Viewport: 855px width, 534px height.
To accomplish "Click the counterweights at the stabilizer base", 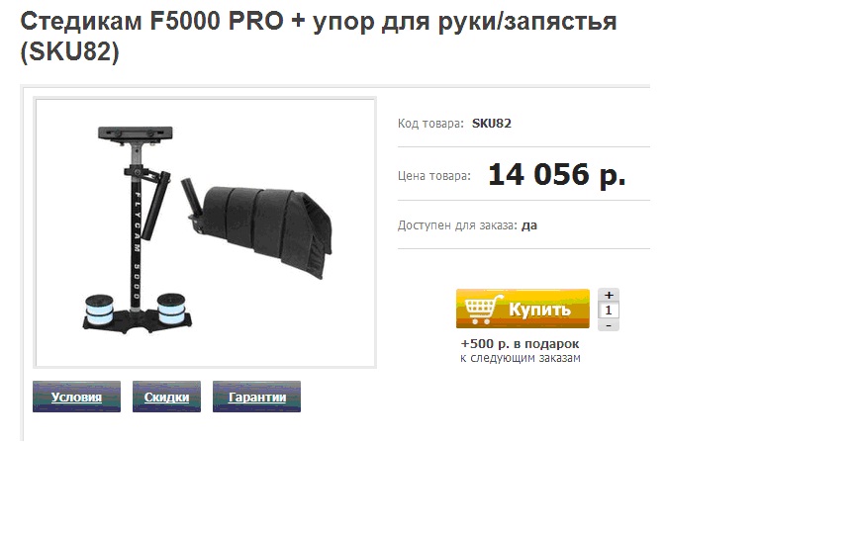I will pos(138,313).
